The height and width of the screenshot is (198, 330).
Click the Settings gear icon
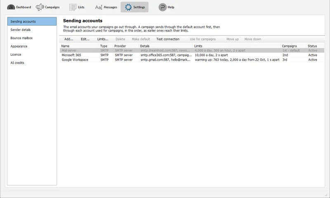(x=128, y=7)
